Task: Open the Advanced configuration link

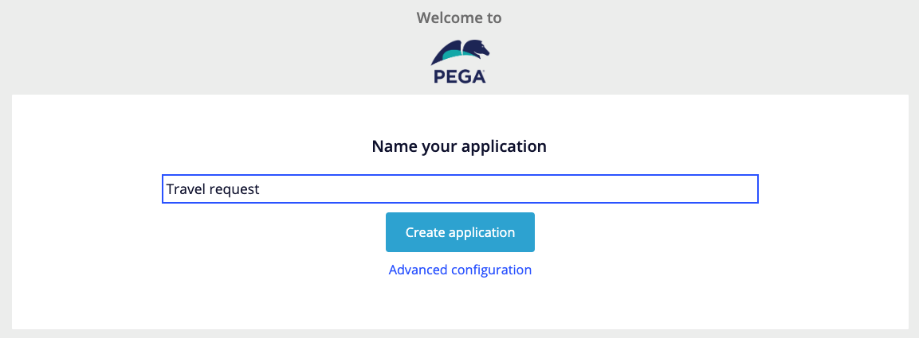Action: tap(460, 270)
